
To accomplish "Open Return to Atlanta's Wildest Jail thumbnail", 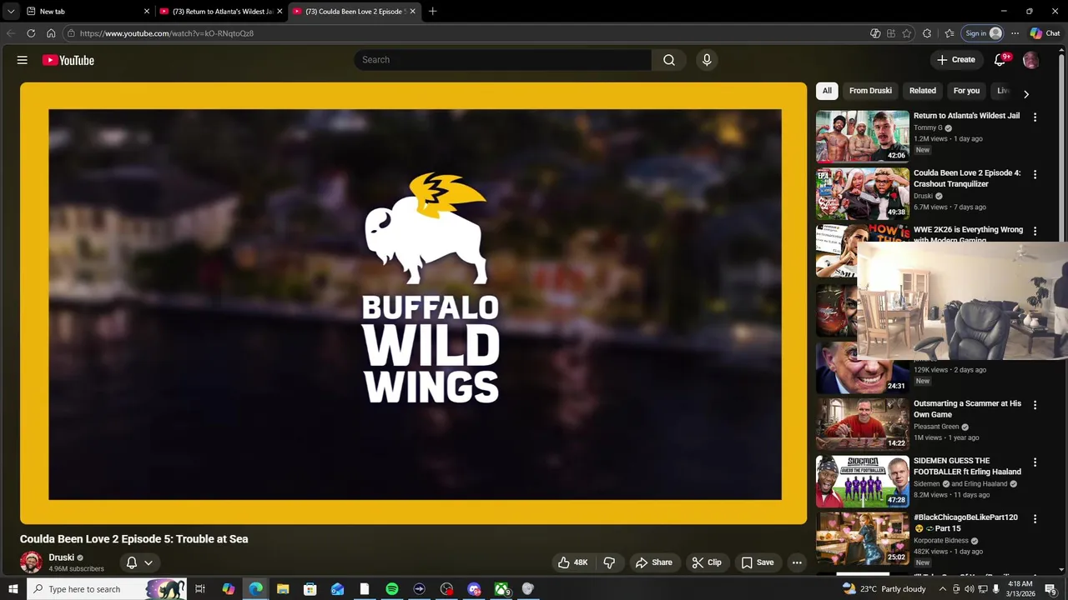I will coord(863,136).
